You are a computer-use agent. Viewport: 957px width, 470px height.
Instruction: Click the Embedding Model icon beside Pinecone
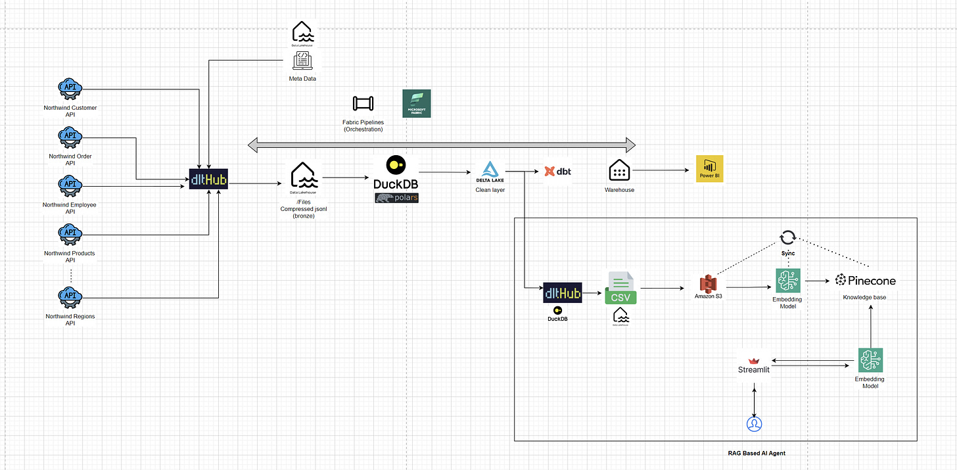click(x=787, y=279)
